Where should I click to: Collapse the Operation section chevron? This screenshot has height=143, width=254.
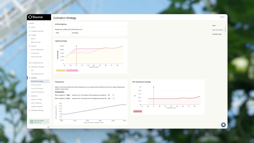click(48, 96)
